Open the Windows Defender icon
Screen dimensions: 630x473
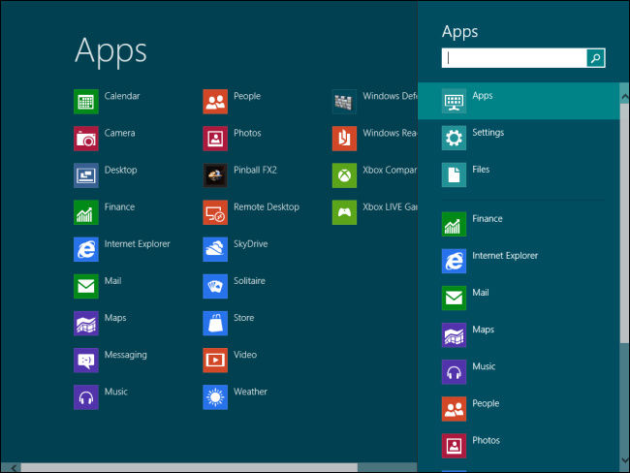point(344,102)
